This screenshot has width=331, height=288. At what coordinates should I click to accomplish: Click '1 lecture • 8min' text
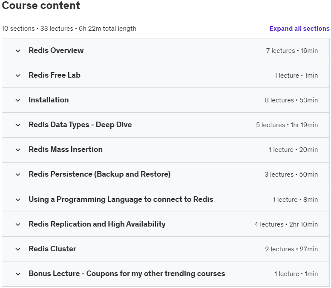click(x=295, y=200)
